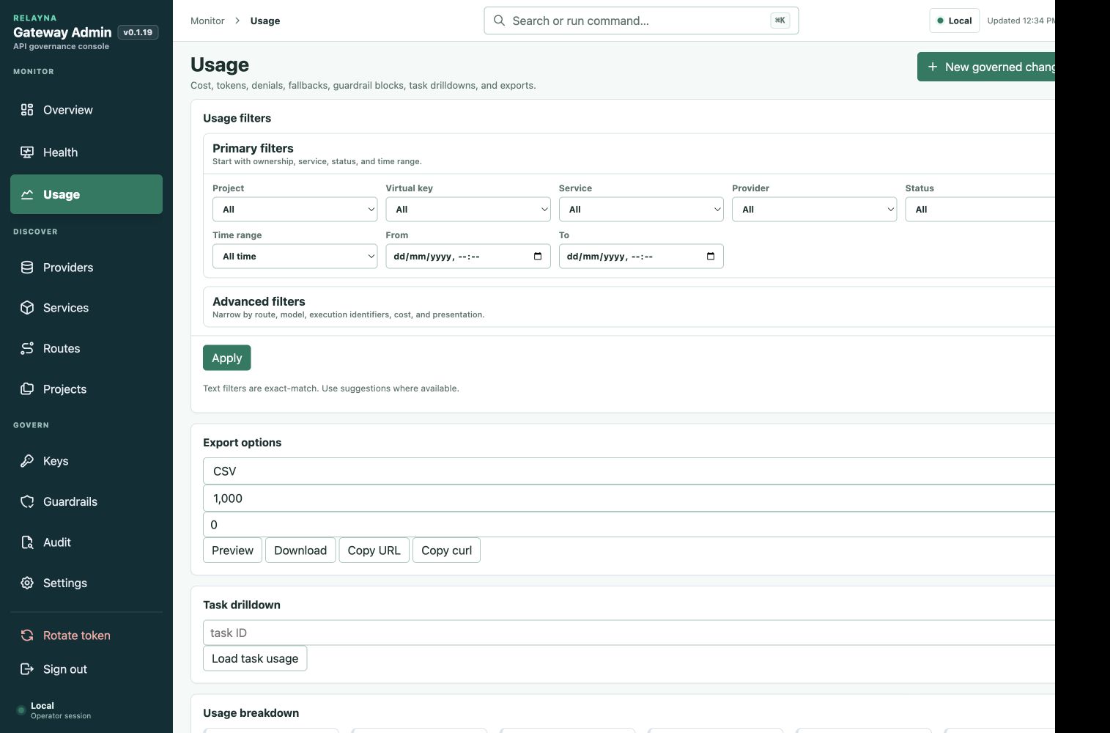Click the Sign out arrow icon

pos(27,669)
